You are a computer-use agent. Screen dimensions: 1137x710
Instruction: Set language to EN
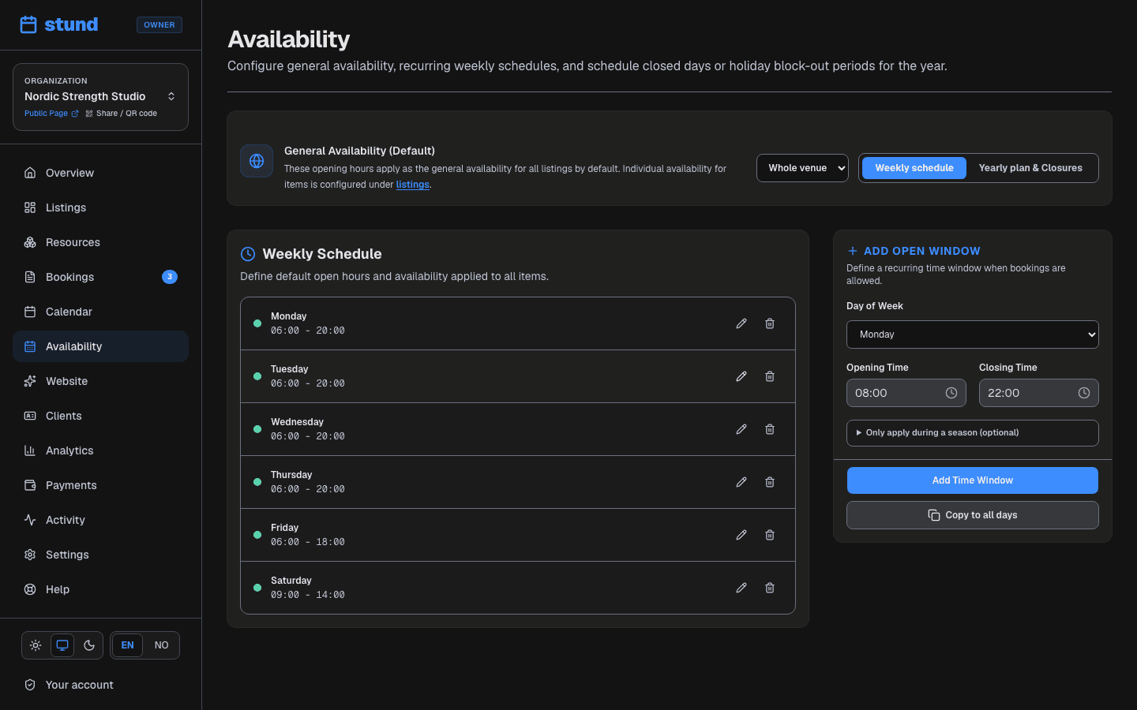tap(128, 645)
